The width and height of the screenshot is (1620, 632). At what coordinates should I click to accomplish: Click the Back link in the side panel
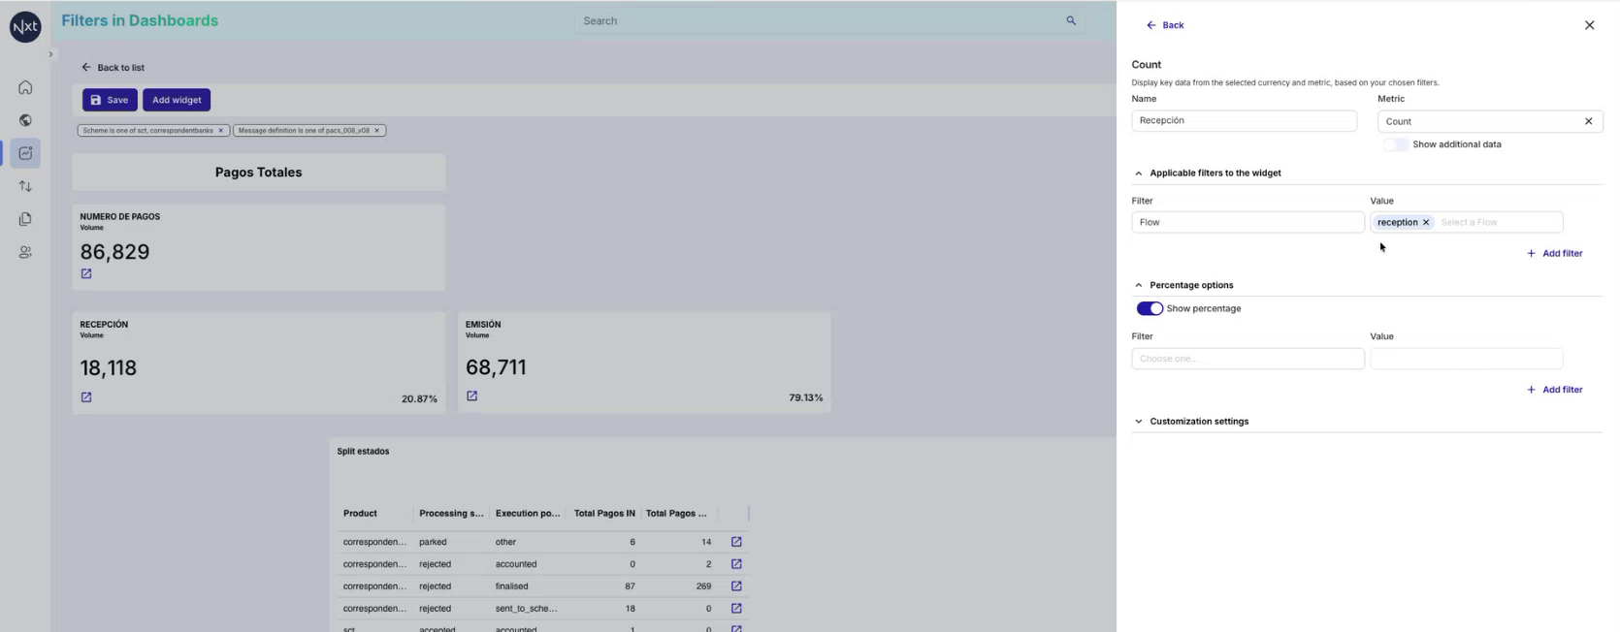(x=1165, y=25)
